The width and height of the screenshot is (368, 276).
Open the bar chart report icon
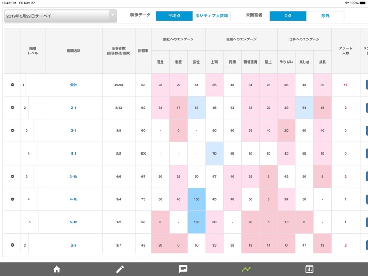point(310,269)
